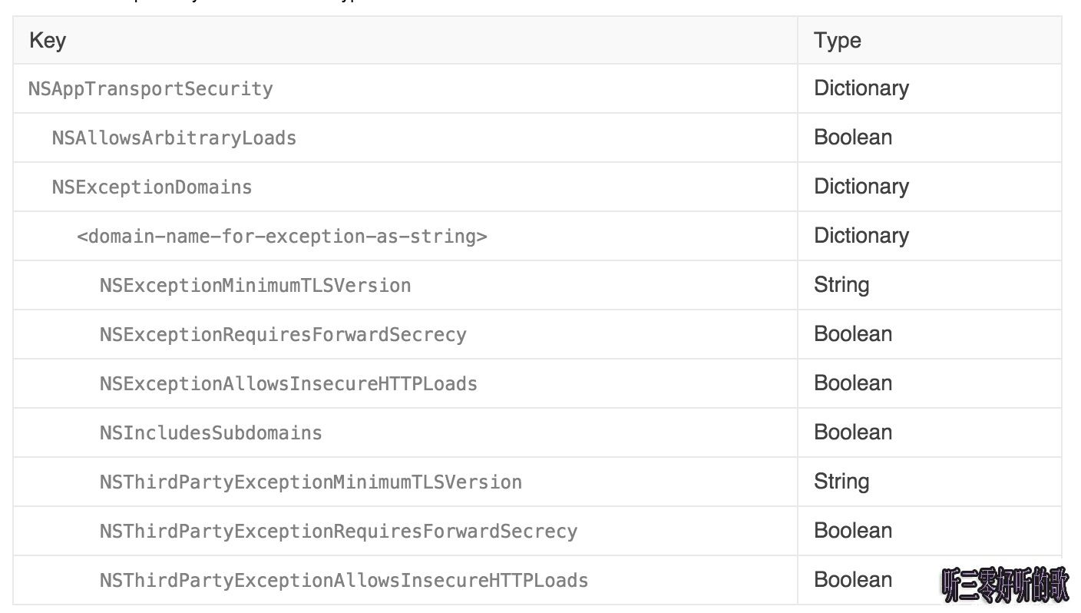Select the NSThirdPartyExceptionRequiresForwardSecrecy key
Image resolution: width=1081 pixels, height=613 pixels.
(x=339, y=531)
